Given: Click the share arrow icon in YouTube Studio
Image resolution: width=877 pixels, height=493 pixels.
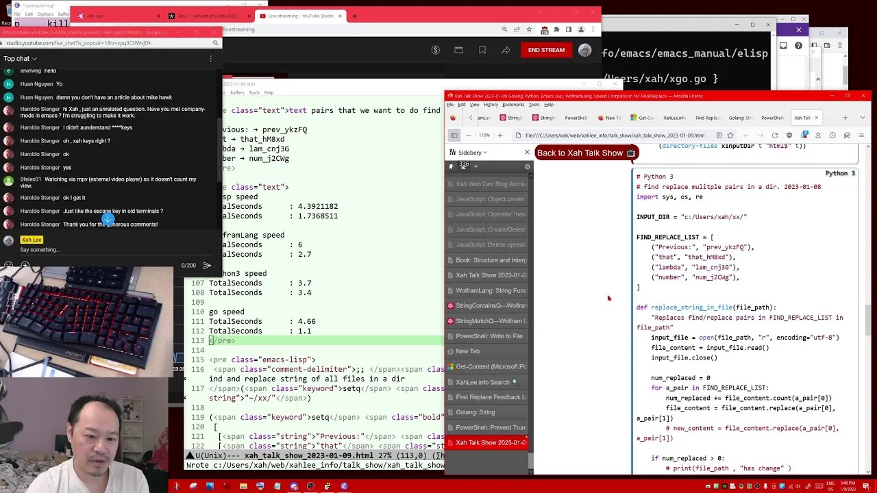Looking at the screenshot, I should click(x=506, y=50).
